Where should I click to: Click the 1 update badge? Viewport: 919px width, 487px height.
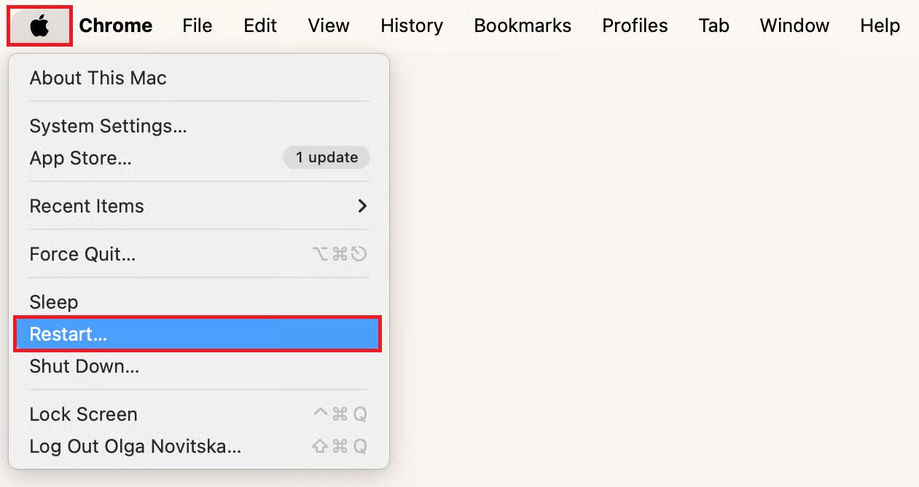tap(326, 157)
